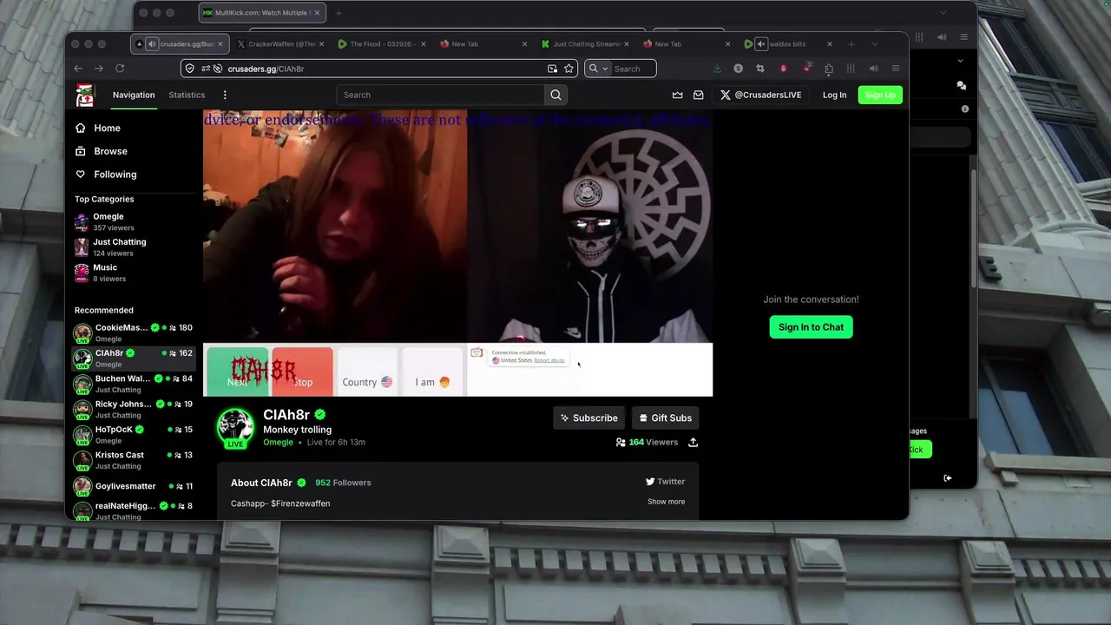The width and height of the screenshot is (1111, 625).
Task: Open the share icon next to Viewers
Action: coord(693,442)
